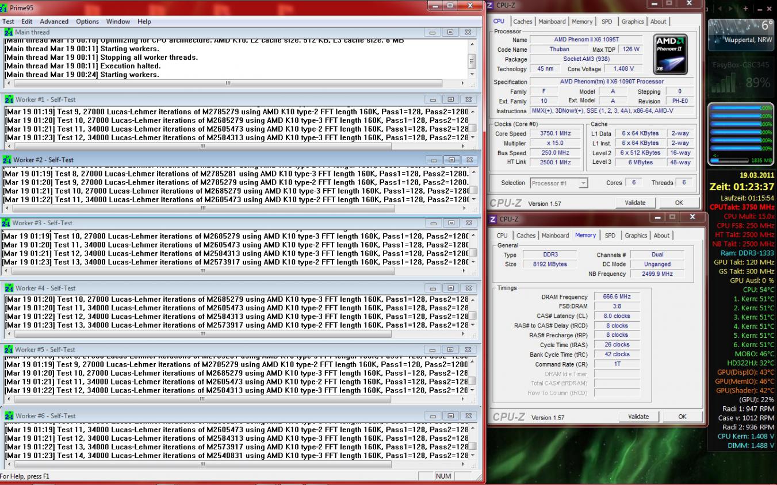Click the Worker #4 Self-Test window icon
The width and height of the screenshot is (777, 485).
(9, 288)
